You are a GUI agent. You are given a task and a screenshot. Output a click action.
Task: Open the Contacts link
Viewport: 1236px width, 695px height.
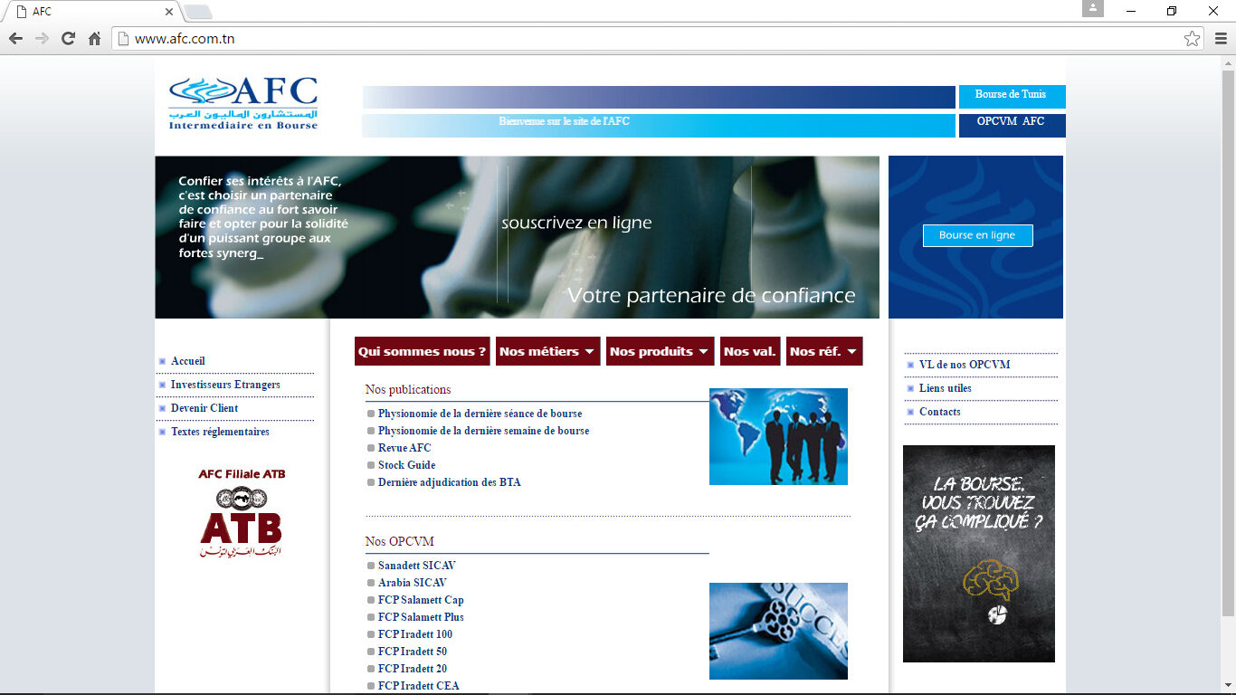(940, 412)
